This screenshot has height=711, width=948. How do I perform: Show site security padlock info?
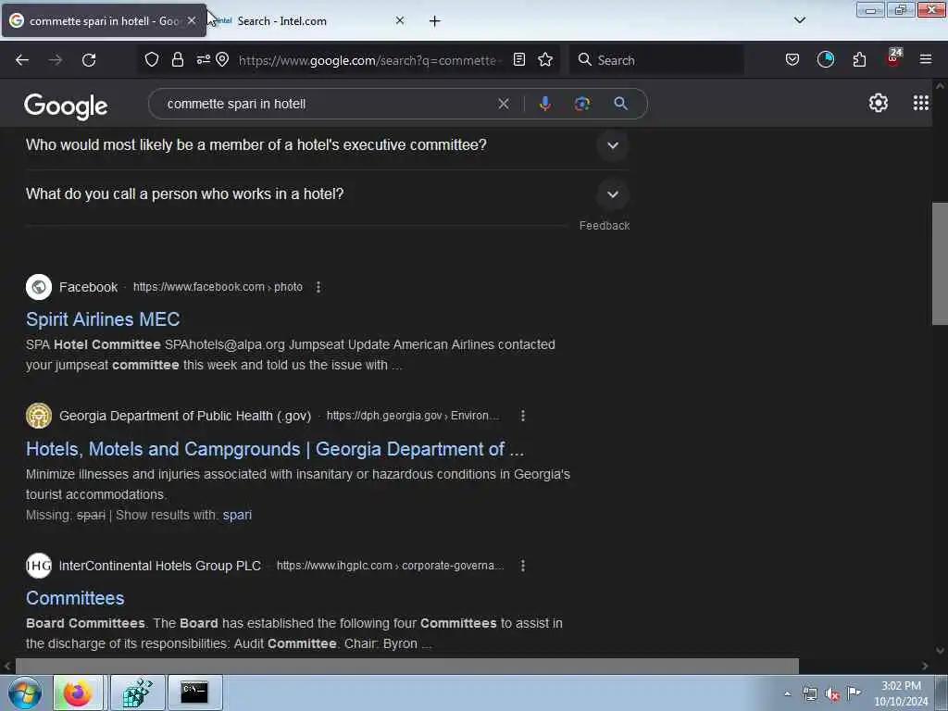pos(177,59)
